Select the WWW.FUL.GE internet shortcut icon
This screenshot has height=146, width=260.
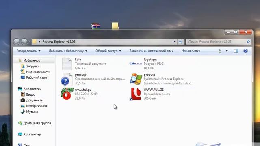click(135, 94)
